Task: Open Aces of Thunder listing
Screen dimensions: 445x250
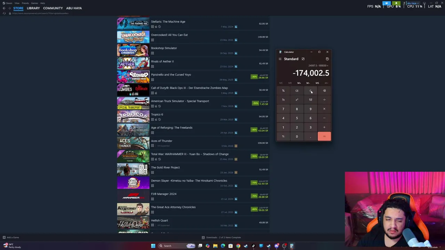Action: point(193,143)
